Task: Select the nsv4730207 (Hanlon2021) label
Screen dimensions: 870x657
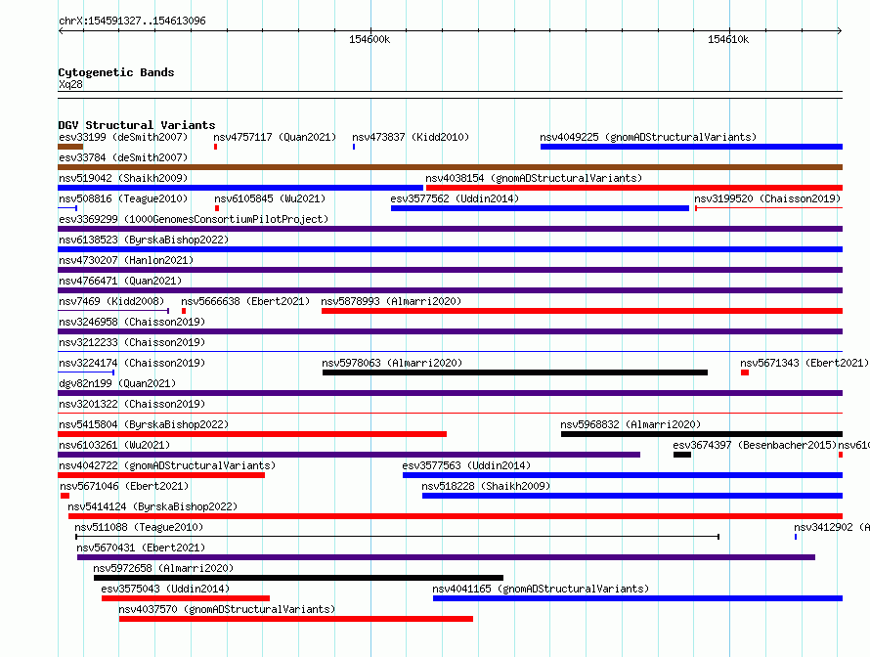Action: 126,260
